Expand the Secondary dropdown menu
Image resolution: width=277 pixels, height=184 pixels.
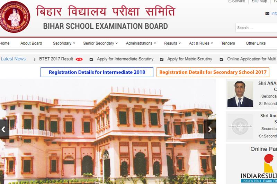tap(64, 43)
